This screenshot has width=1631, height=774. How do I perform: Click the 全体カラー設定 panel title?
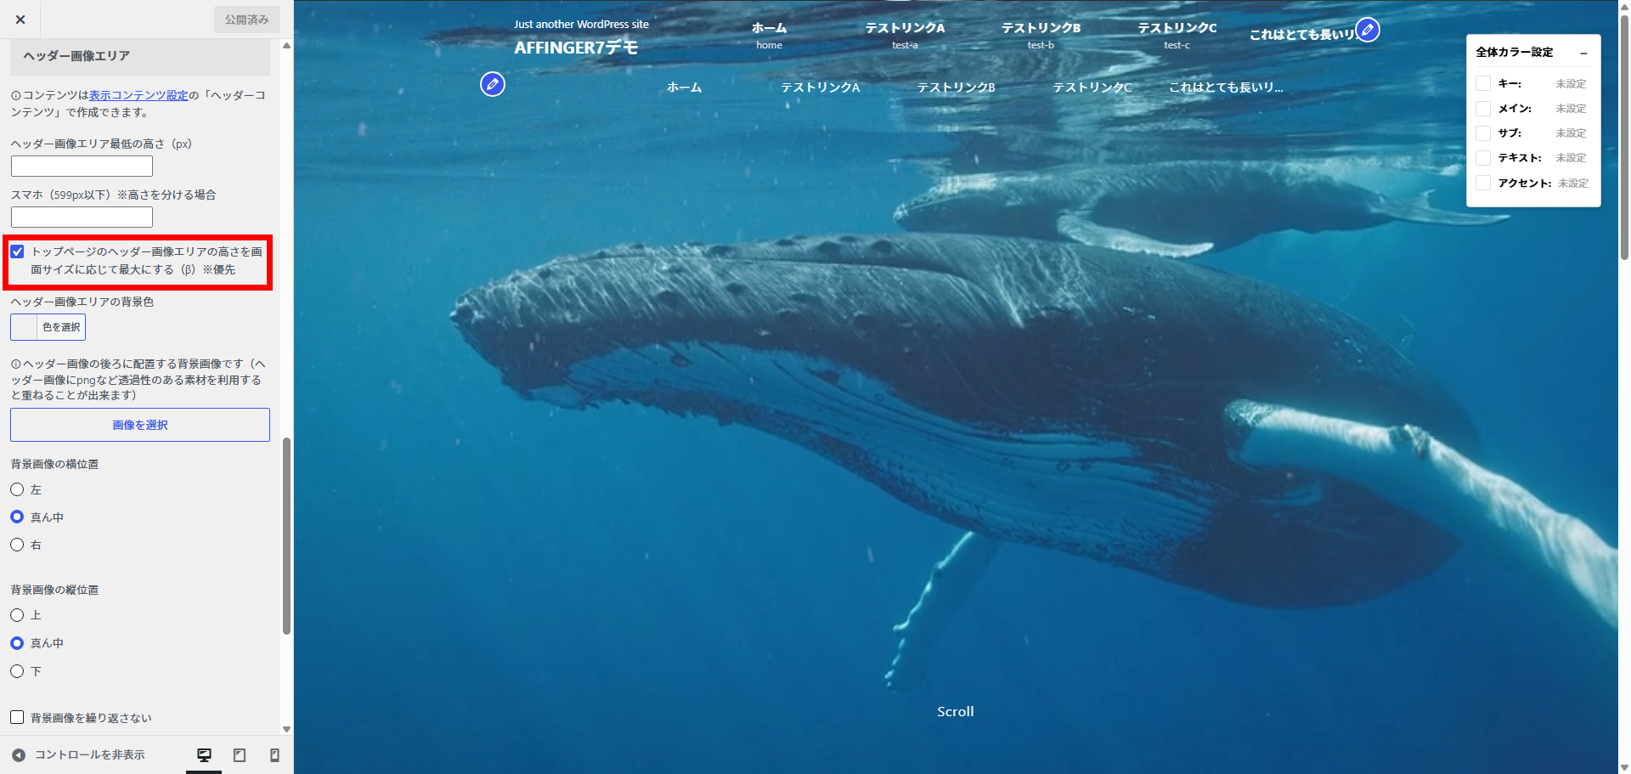click(x=1515, y=53)
